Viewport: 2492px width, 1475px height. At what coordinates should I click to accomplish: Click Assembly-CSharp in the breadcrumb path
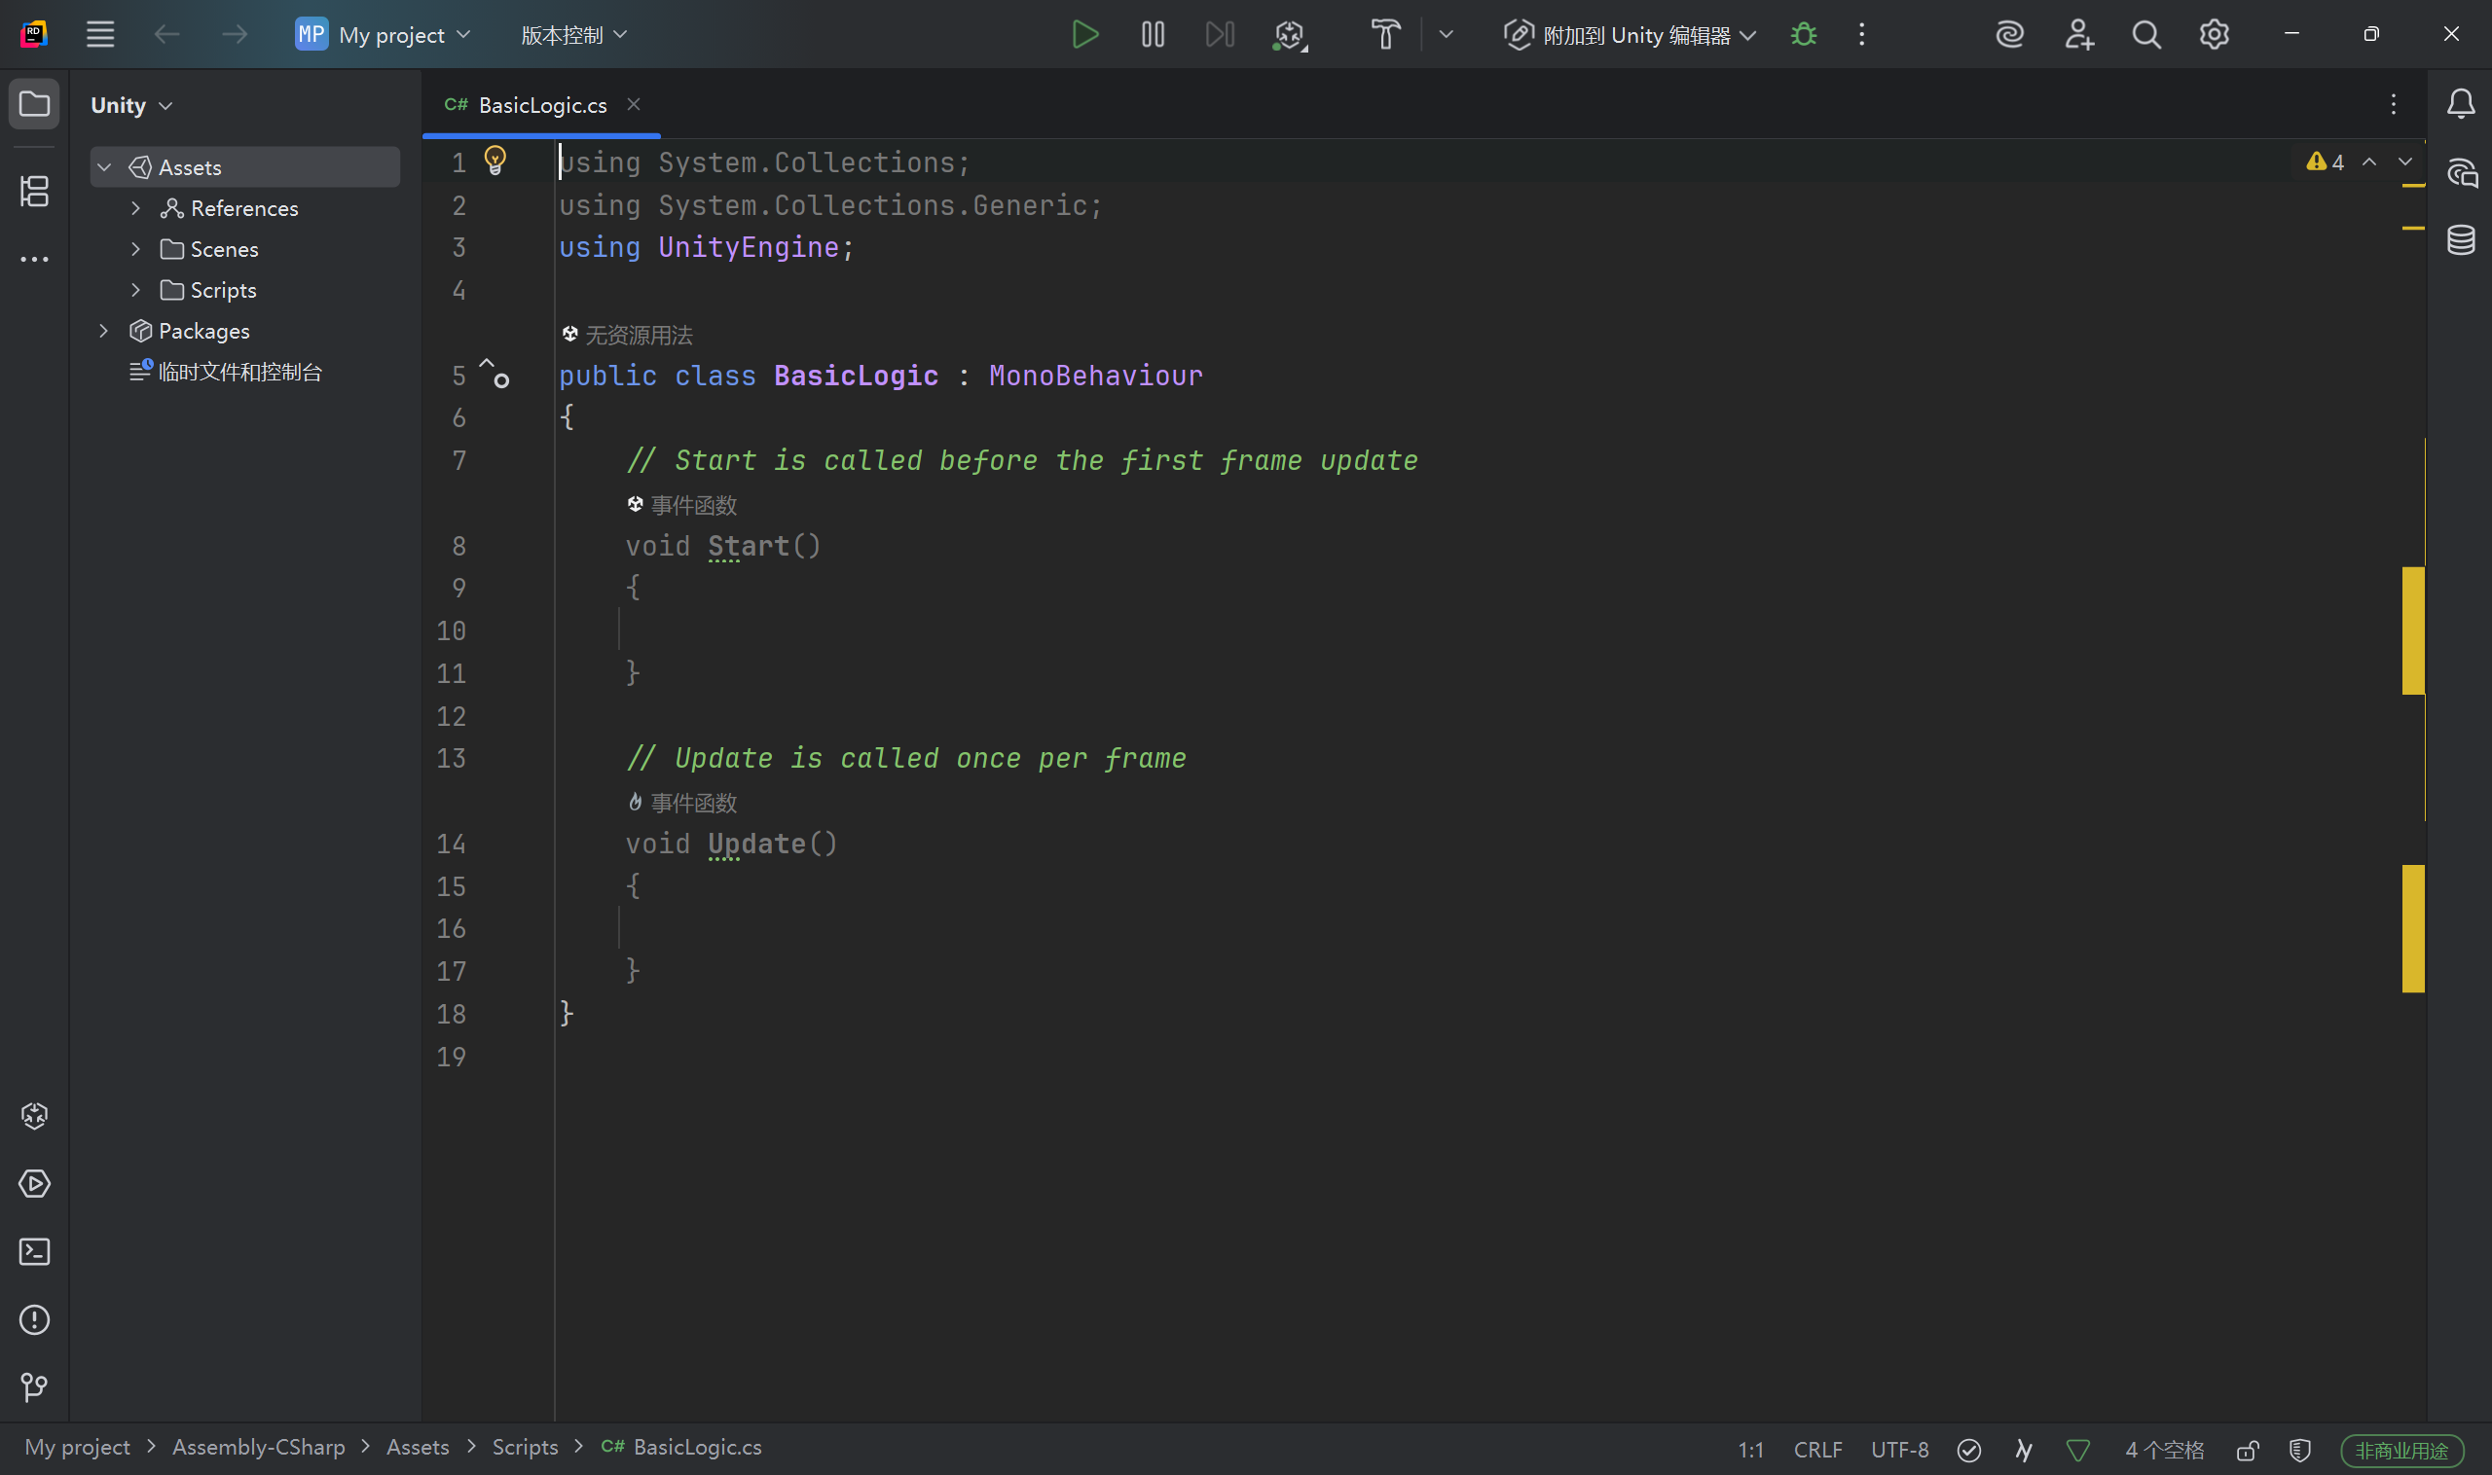[x=259, y=1447]
